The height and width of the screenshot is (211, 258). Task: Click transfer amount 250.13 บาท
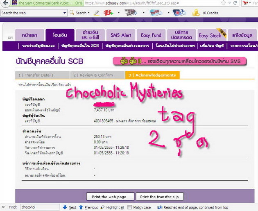click(x=103, y=136)
